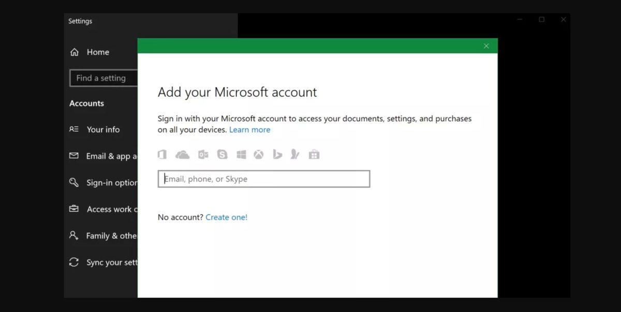Viewport: 621px width, 312px height.
Task: Select Your info in the sidebar
Action: click(x=103, y=130)
